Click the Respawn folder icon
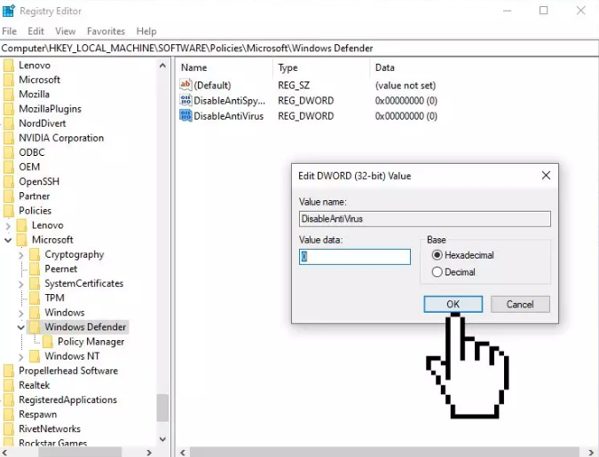This screenshot has width=599, height=457. point(9,414)
